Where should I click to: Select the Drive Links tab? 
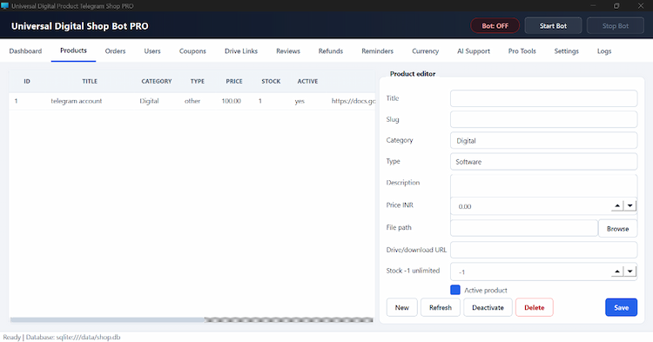[241, 51]
